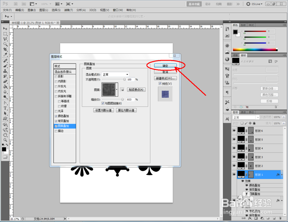The width and height of the screenshot is (288, 222).
Task: Select the Hand tool
Action: 5,135
